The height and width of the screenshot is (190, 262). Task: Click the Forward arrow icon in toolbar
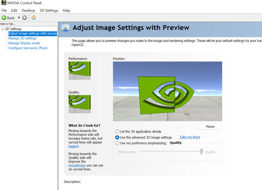pos(24,18)
